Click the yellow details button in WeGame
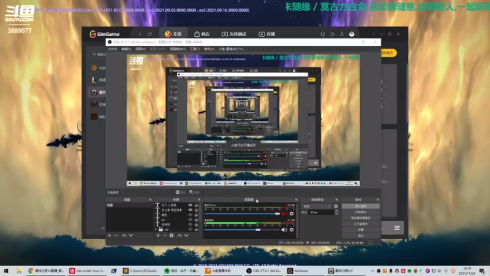The height and width of the screenshot is (276, 490). point(389,53)
